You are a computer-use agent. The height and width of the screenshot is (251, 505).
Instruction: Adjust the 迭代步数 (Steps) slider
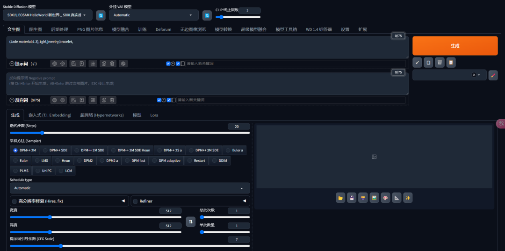(130, 133)
